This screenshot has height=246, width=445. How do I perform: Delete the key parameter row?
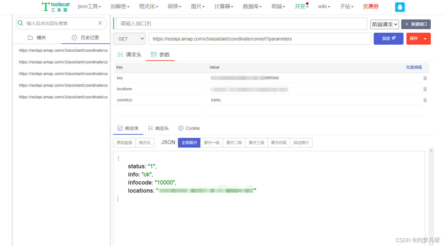[425, 78]
